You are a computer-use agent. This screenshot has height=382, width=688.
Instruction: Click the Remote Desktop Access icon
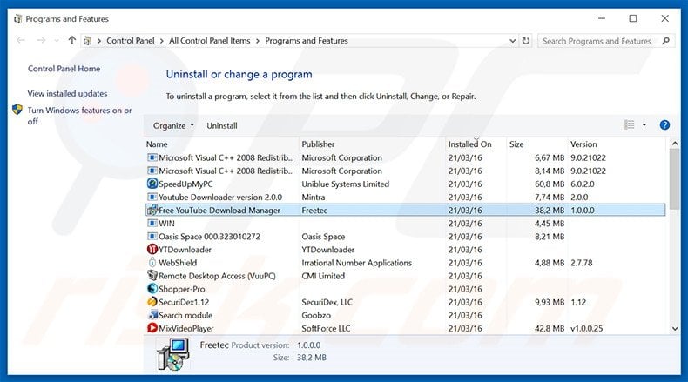(x=152, y=276)
